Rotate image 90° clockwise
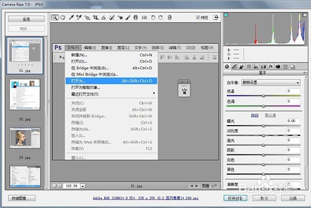The height and width of the screenshot is (208, 311). [x=161, y=17]
